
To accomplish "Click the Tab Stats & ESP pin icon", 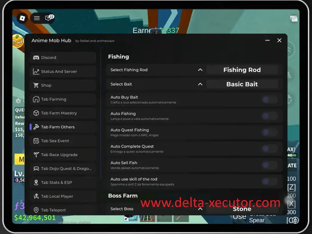I will (x=36, y=182).
